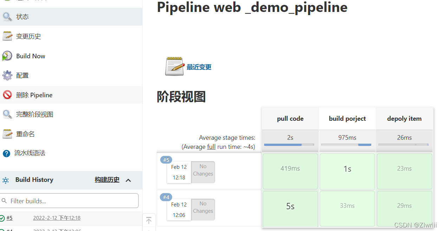The height and width of the screenshot is (231, 442).
Task: Click the Build Now clock icon
Action: pos(7,56)
